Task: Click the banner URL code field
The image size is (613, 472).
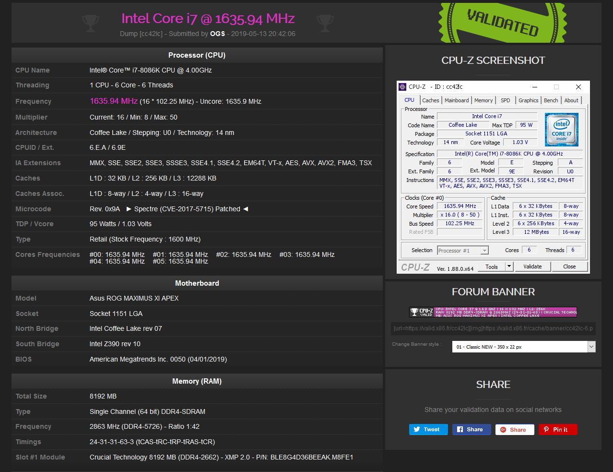Action: [x=493, y=328]
